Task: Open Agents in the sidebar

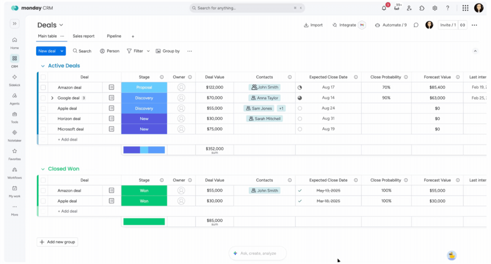Action: [14, 99]
